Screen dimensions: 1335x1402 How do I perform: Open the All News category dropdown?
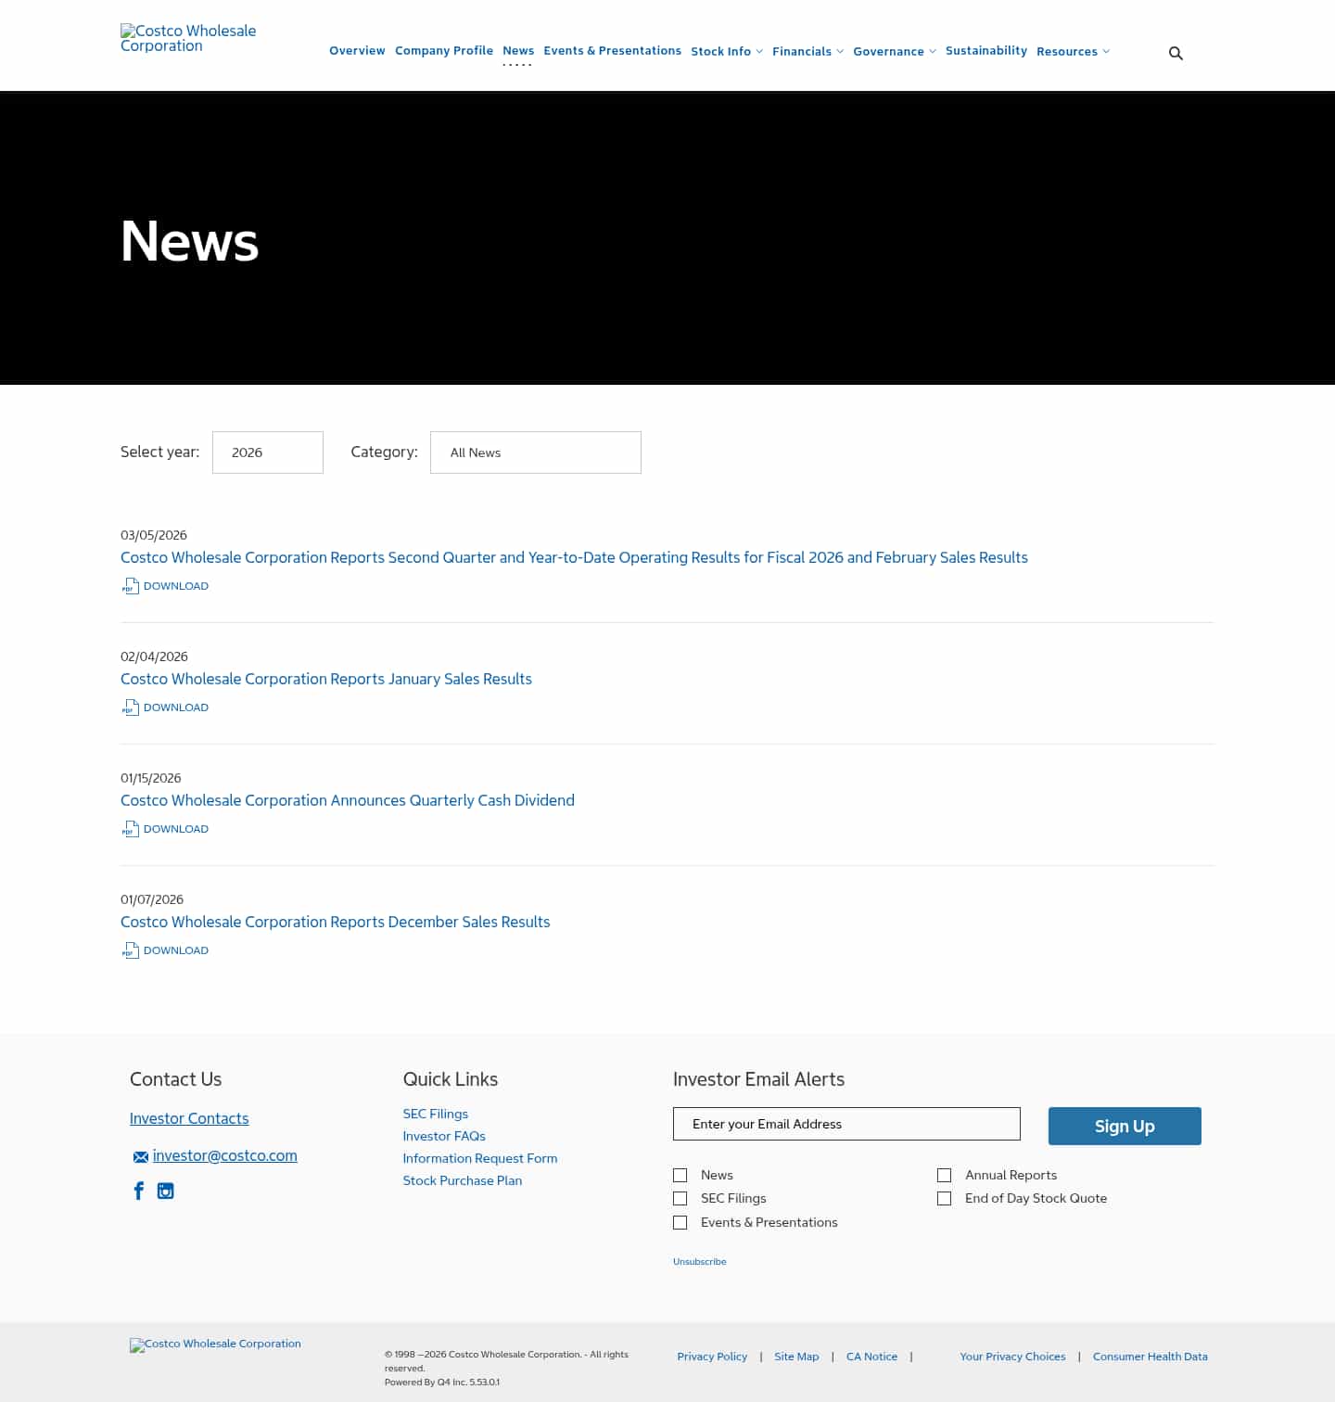[535, 452]
